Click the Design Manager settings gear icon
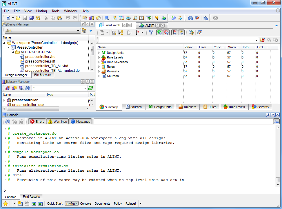This screenshot has width=282, height=209. click(x=84, y=31)
